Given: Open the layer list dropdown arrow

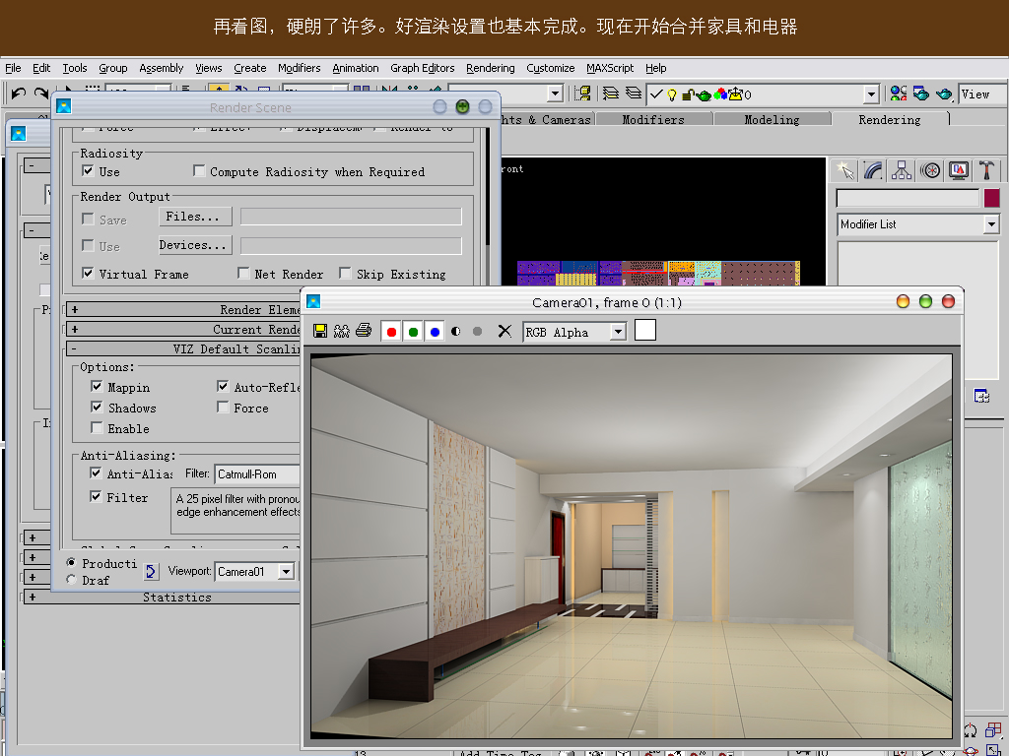Looking at the screenshot, I should [x=871, y=94].
